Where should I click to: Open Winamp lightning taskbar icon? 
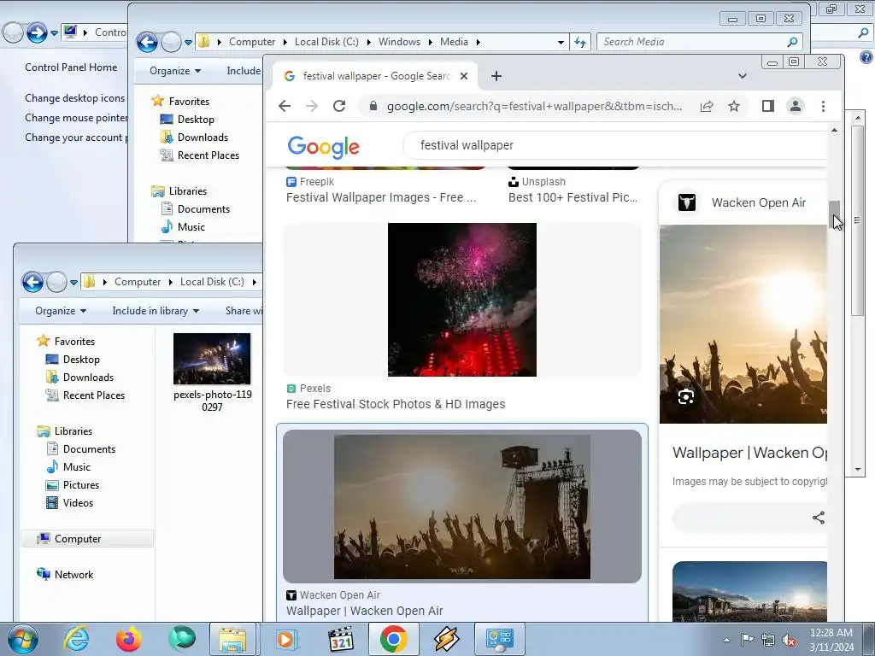(x=446, y=639)
